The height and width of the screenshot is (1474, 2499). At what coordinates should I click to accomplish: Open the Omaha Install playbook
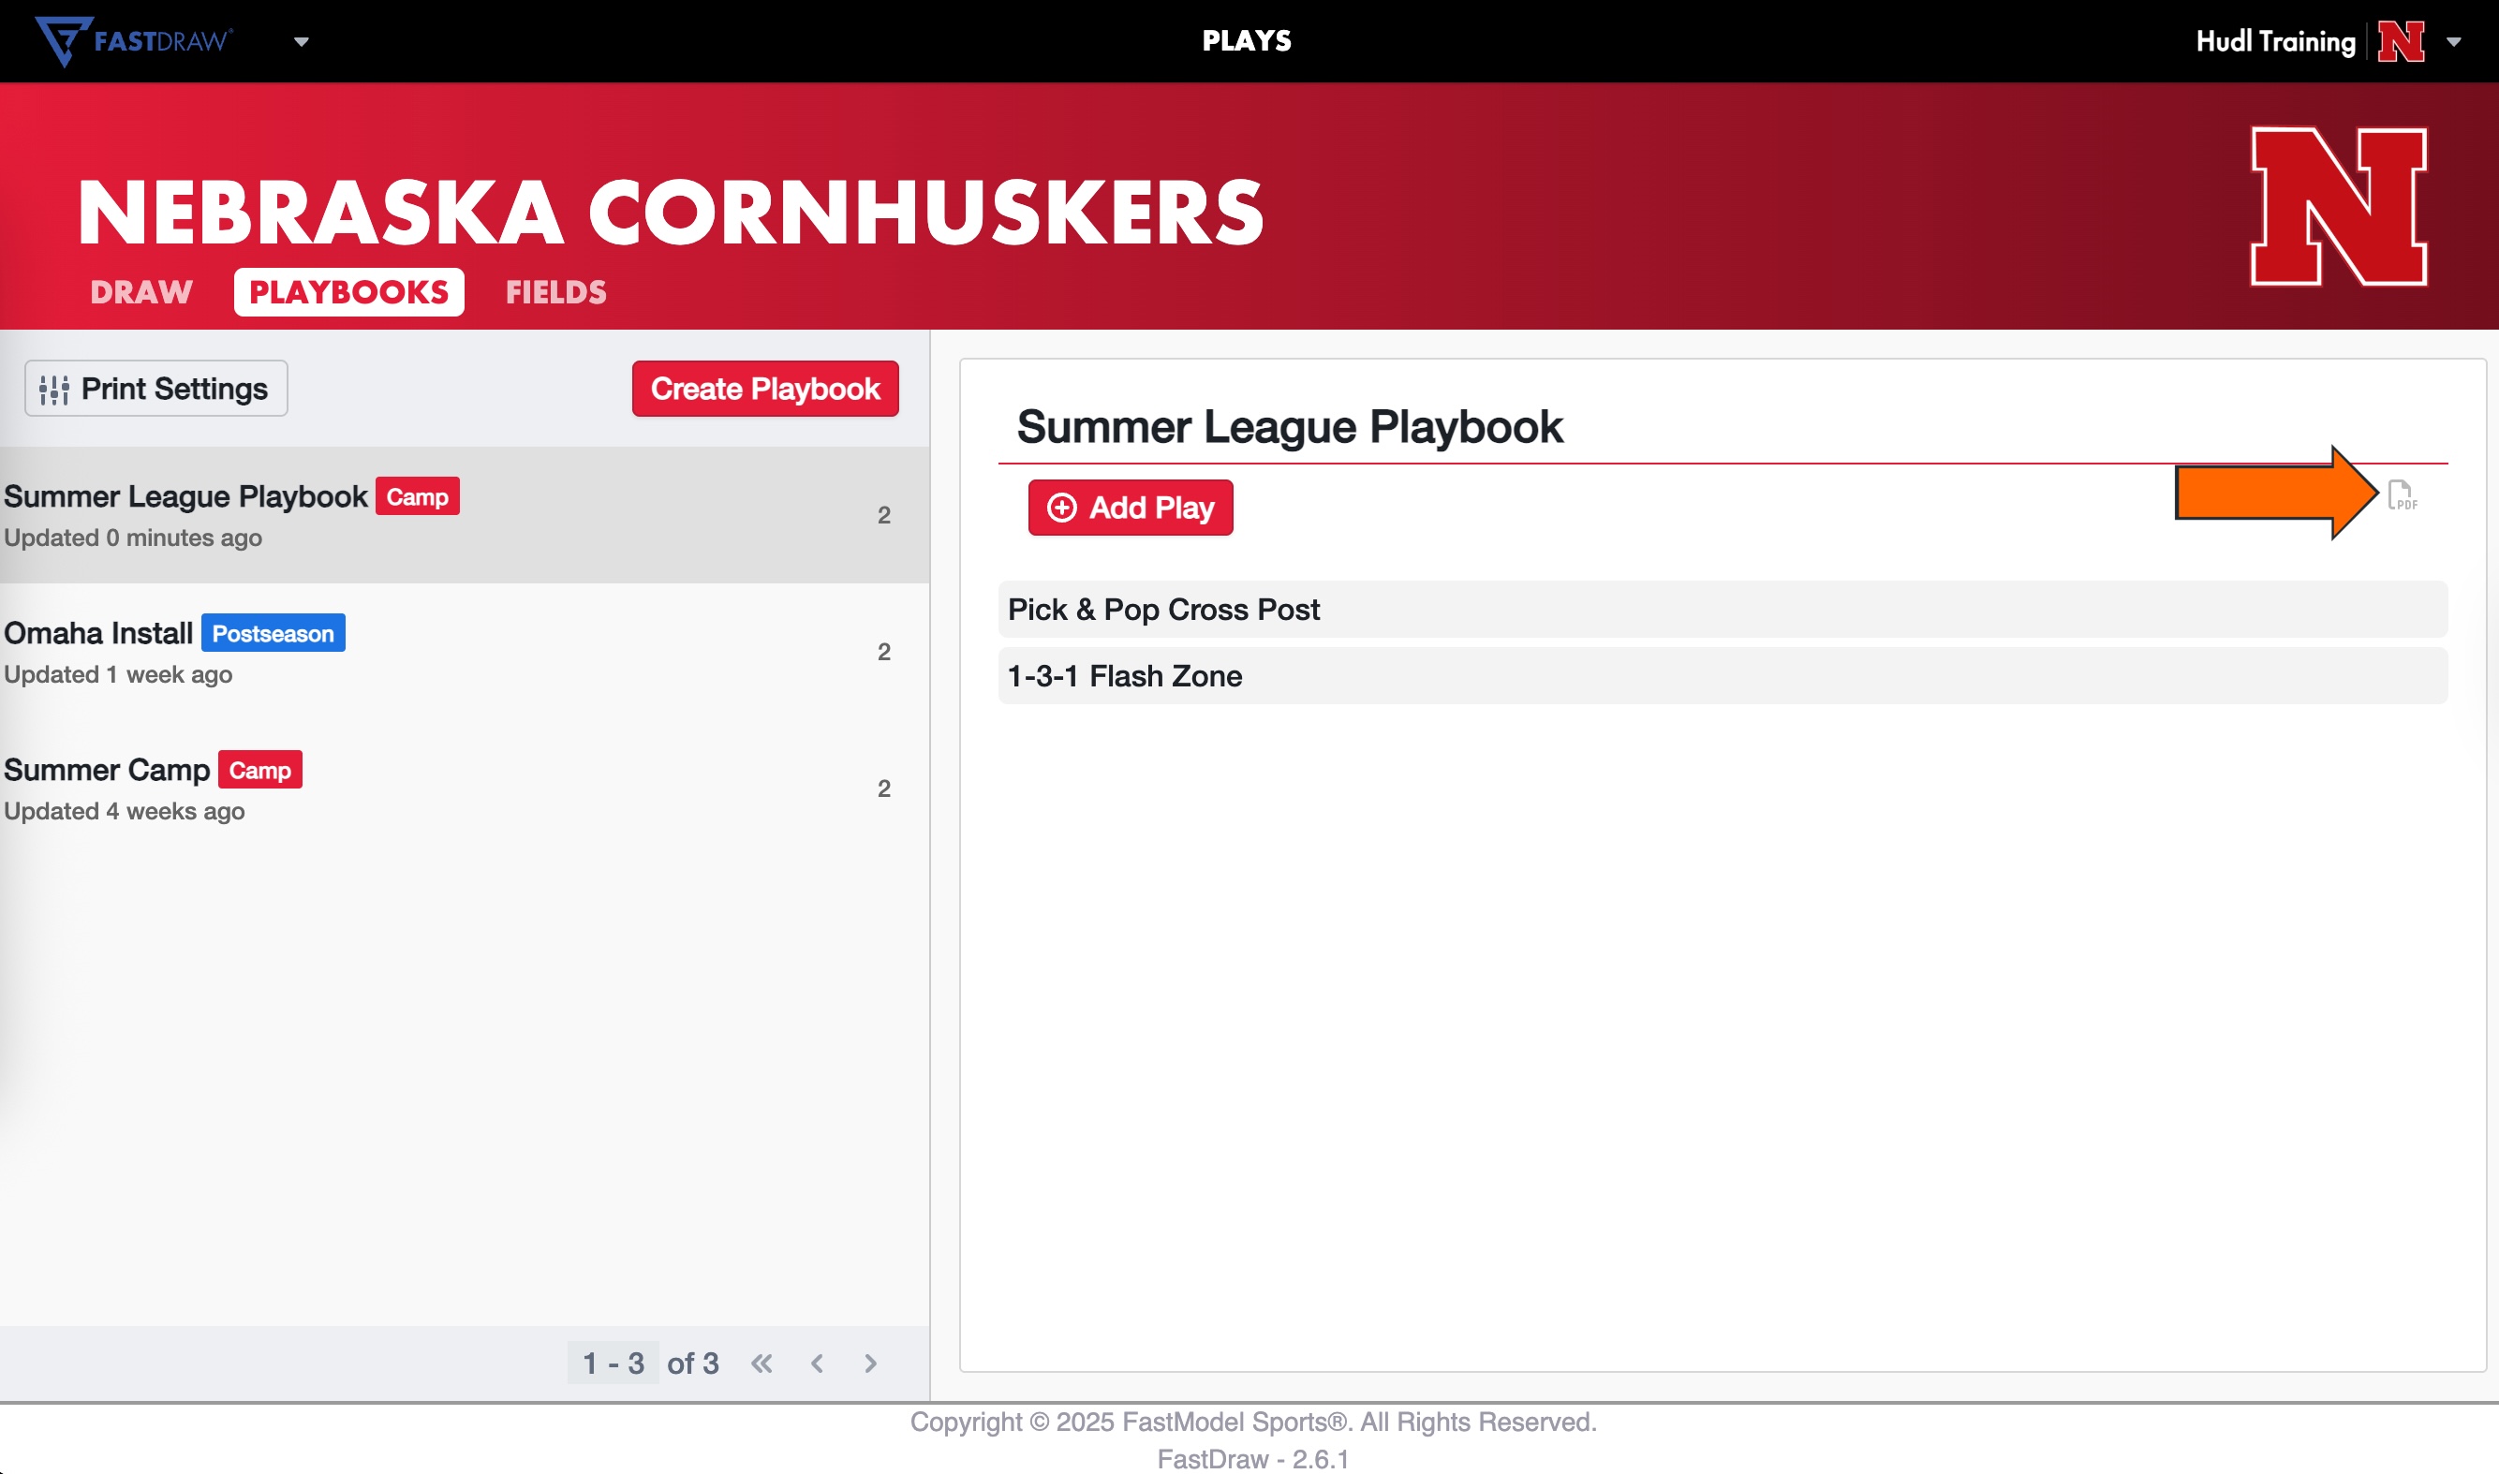coord(464,652)
